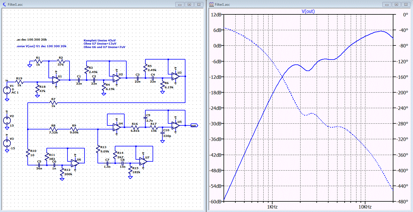The image size is (413, 212).
Task: Select vertical resistor R13
Action: (x=98, y=150)
